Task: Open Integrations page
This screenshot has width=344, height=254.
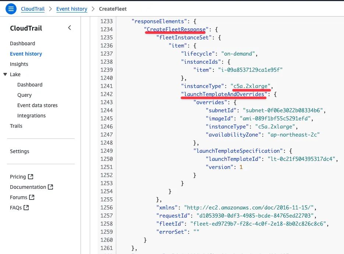Action: click(x=31, y=116)
